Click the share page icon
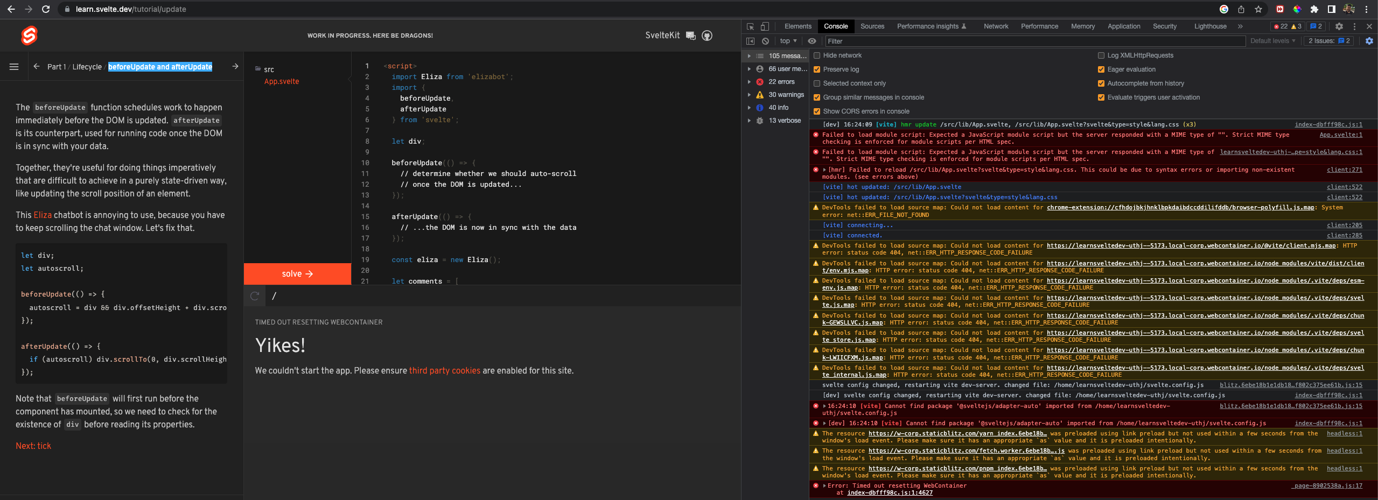 [x=1241, y=9]
